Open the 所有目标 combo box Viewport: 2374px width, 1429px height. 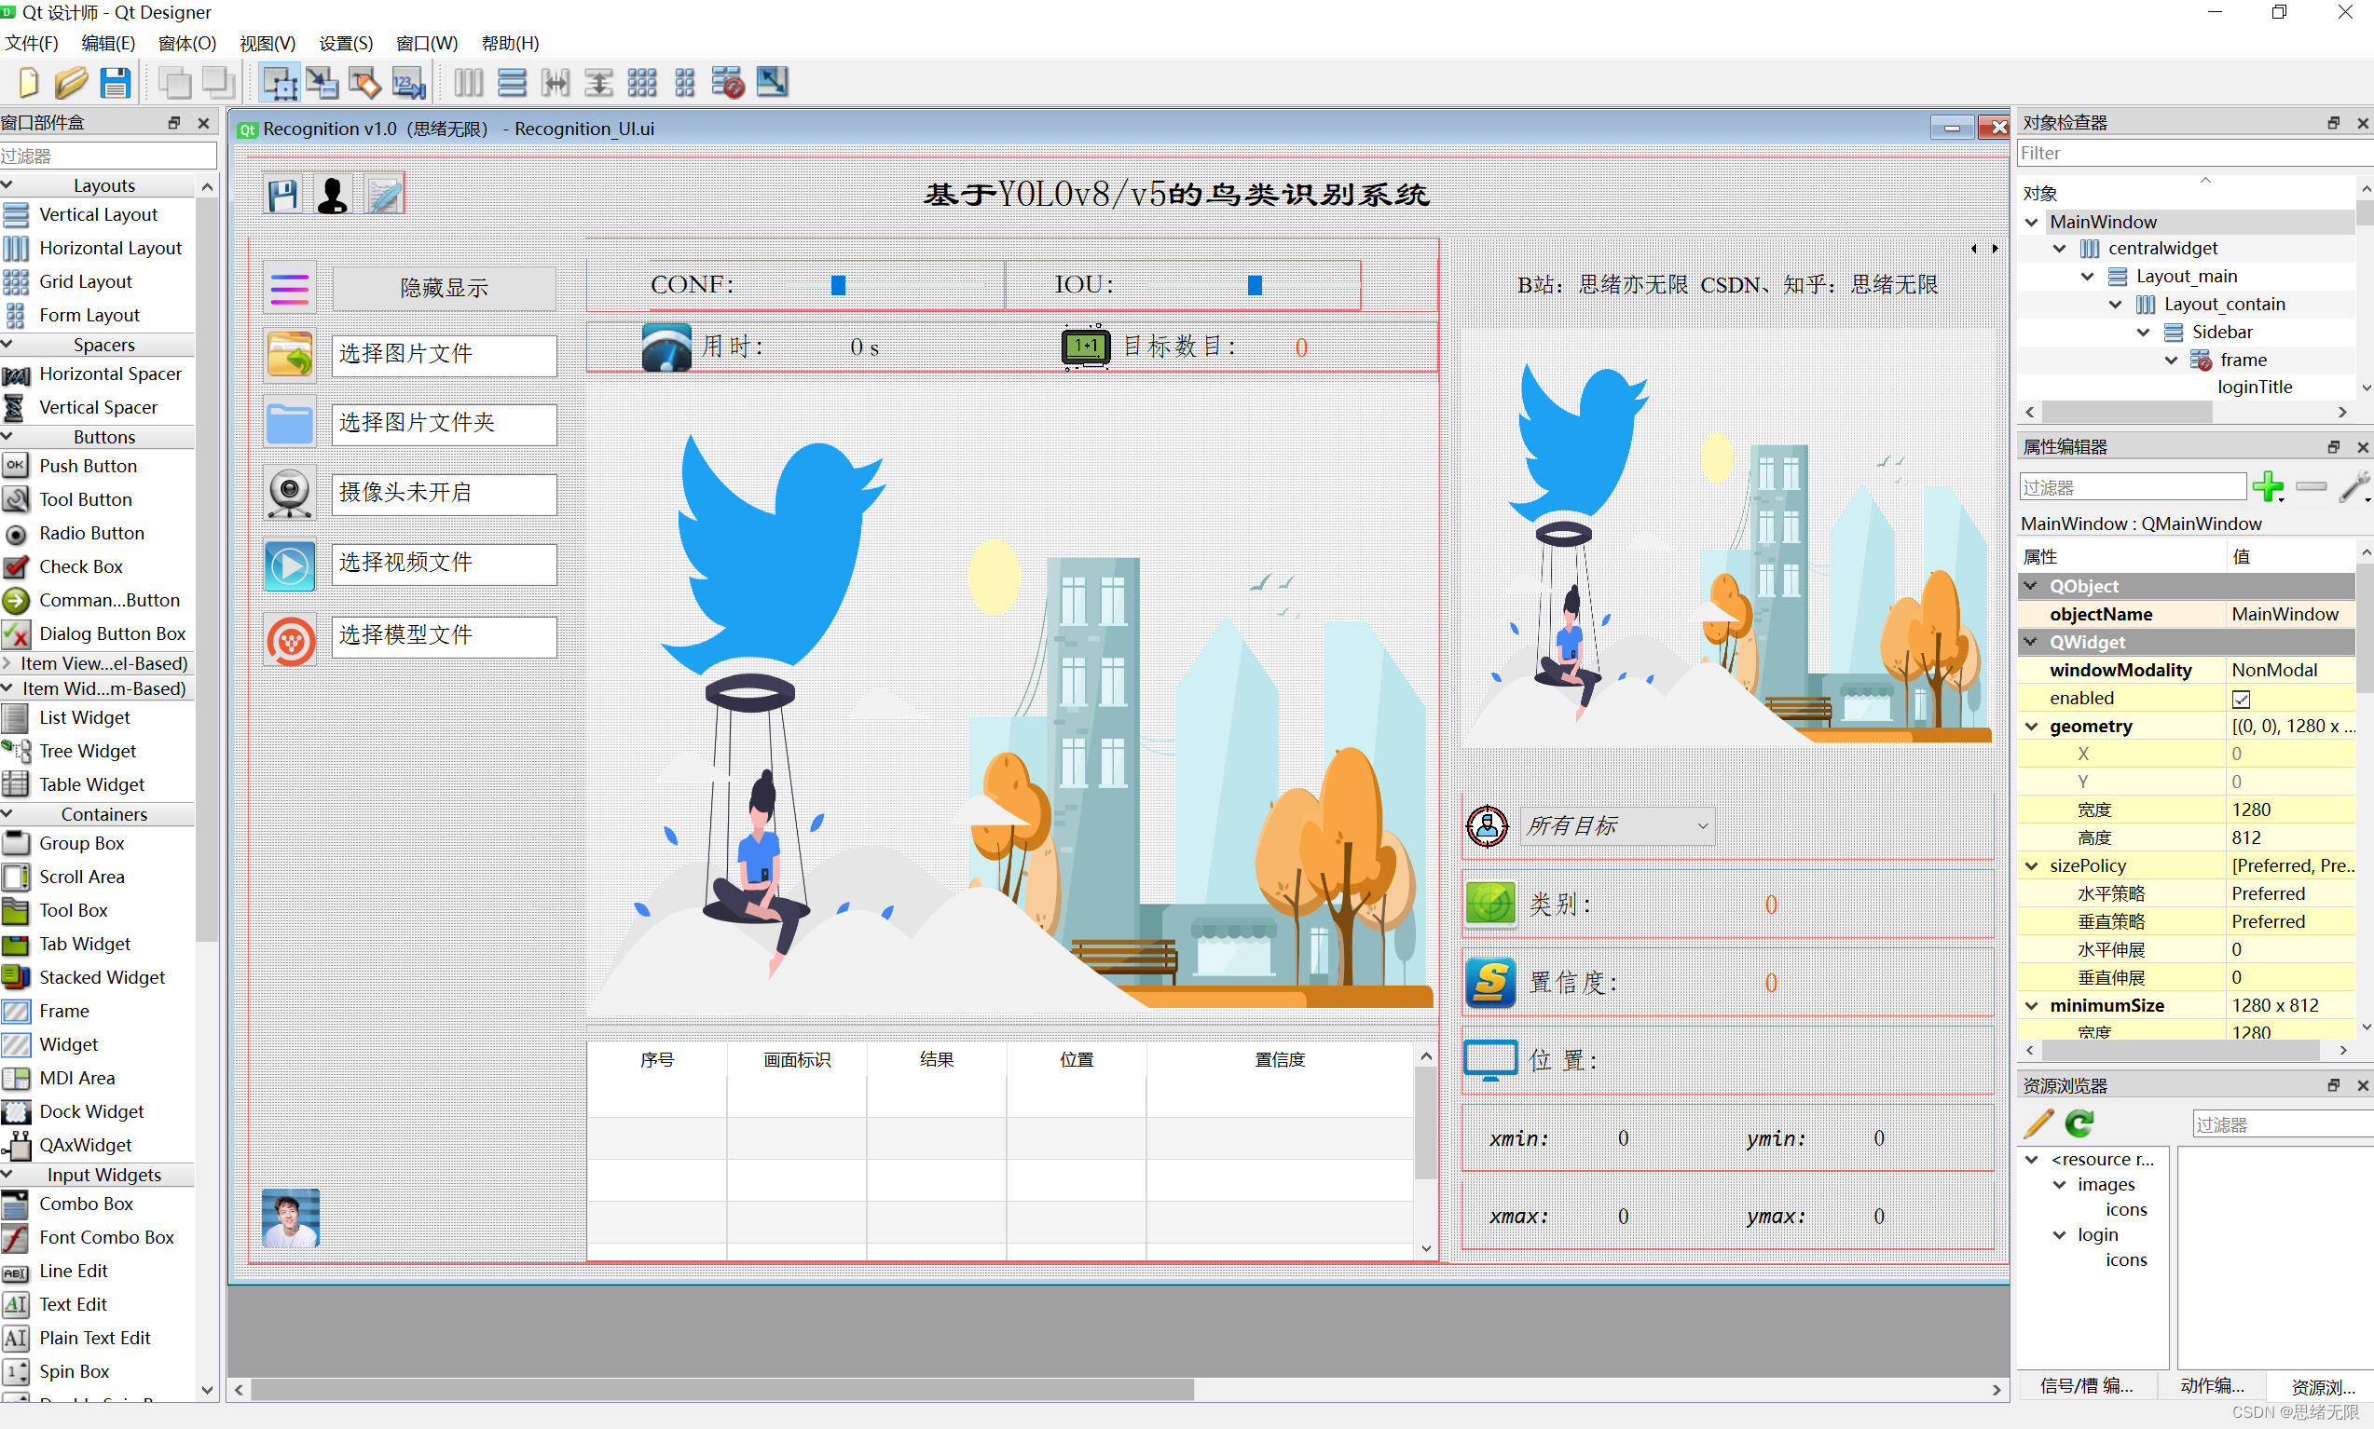coord(1617,825)
